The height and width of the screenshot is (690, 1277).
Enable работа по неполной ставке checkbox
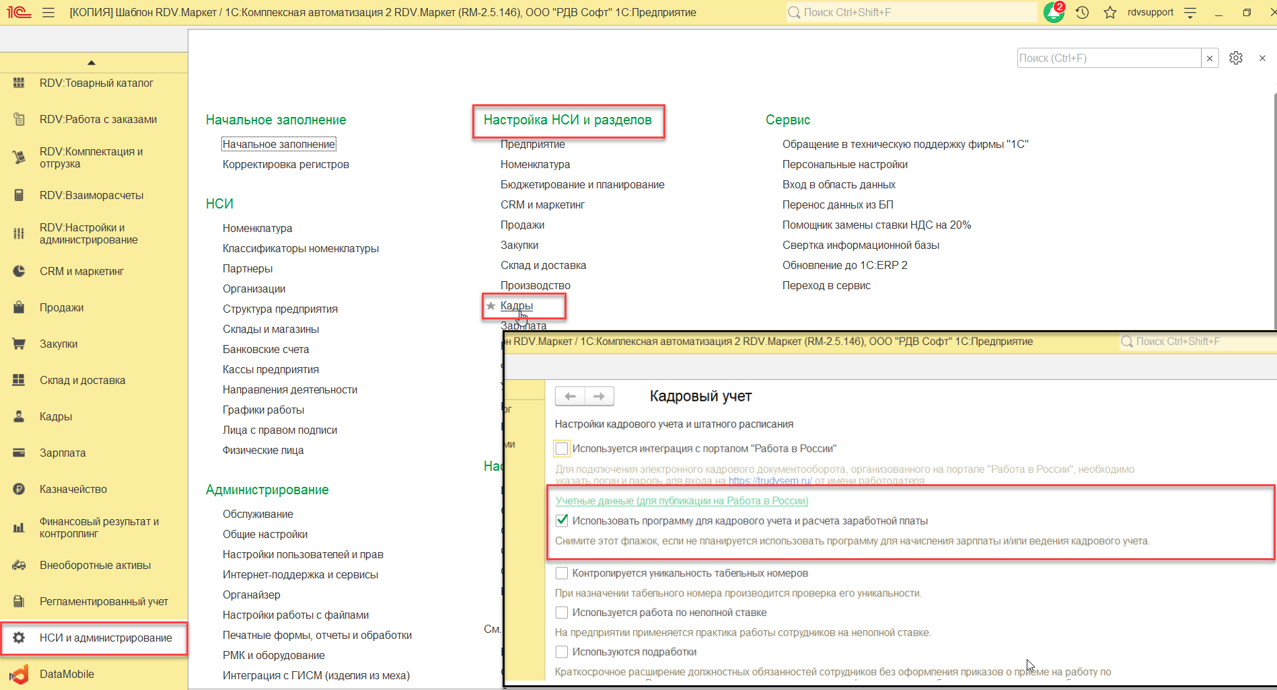(x=562, y=612)
